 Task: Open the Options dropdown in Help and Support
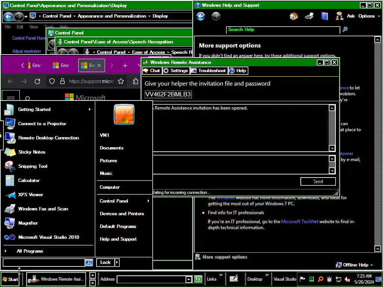pos(369,16)
